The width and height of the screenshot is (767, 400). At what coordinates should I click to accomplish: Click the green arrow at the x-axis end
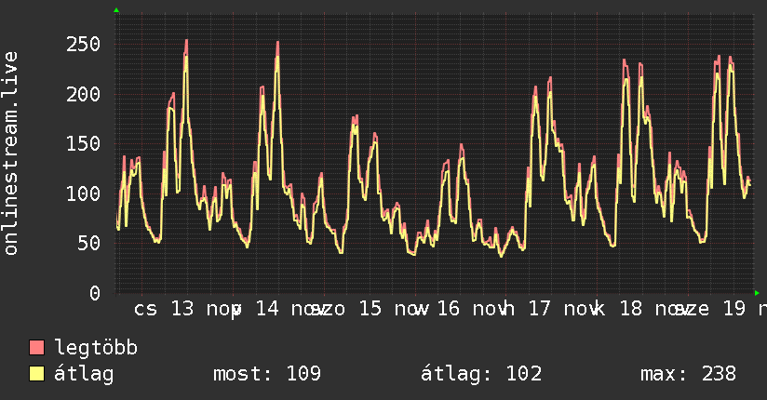pos(757,293)
